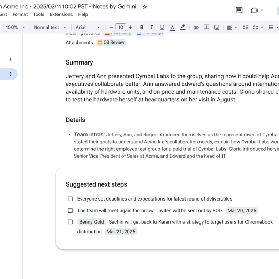Add a comment from the toolbar
The height and width of the screenshot is (279, 279).
click(206, 27)
